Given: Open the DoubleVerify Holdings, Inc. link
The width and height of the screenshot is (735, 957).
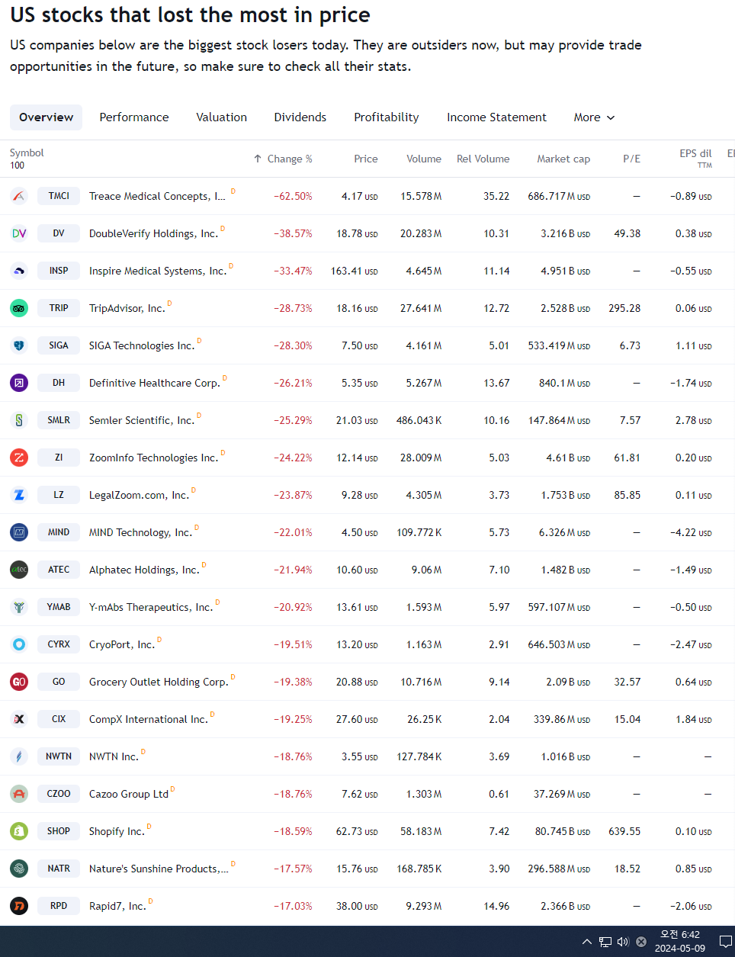Looking at the screenshot, I should click(153, 233).
